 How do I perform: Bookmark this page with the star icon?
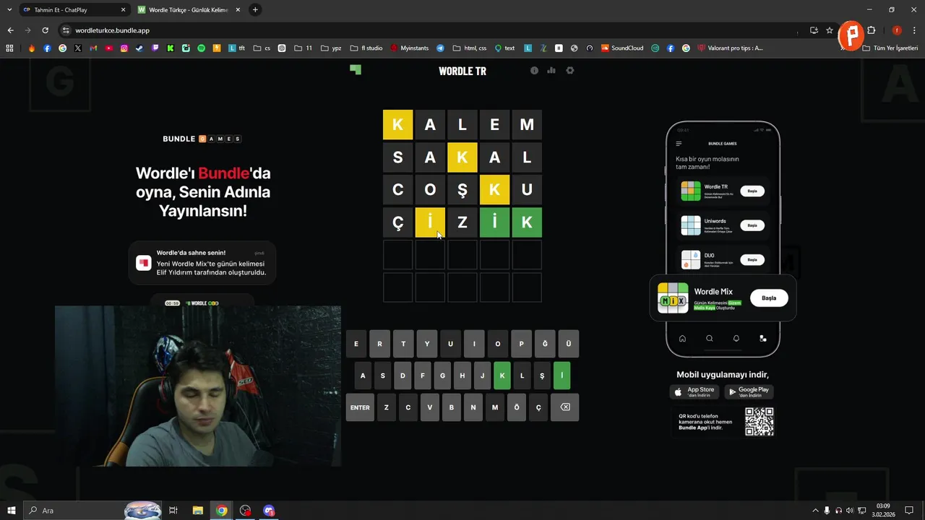pos(830,30)
